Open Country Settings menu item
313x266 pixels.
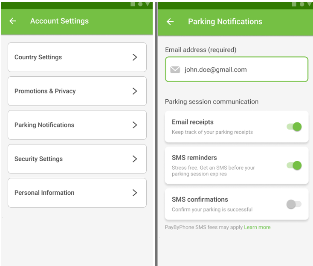pyautogui.click(x=77, y=57)
